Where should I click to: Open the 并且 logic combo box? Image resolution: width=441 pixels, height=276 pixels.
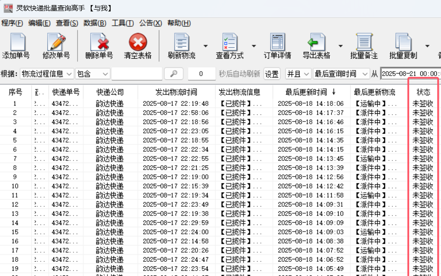click(x=298, y=74)
